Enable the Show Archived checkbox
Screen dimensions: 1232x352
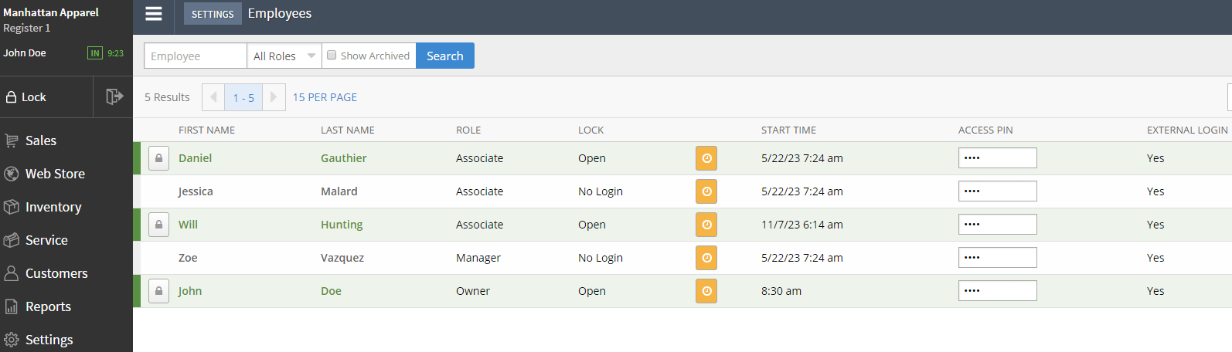click(332, 55)
